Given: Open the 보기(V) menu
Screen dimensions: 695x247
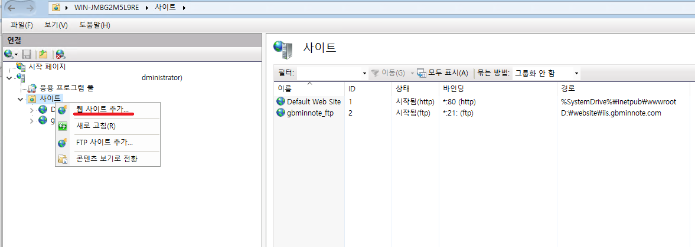Looking at the screenshot, I should 56,25.
